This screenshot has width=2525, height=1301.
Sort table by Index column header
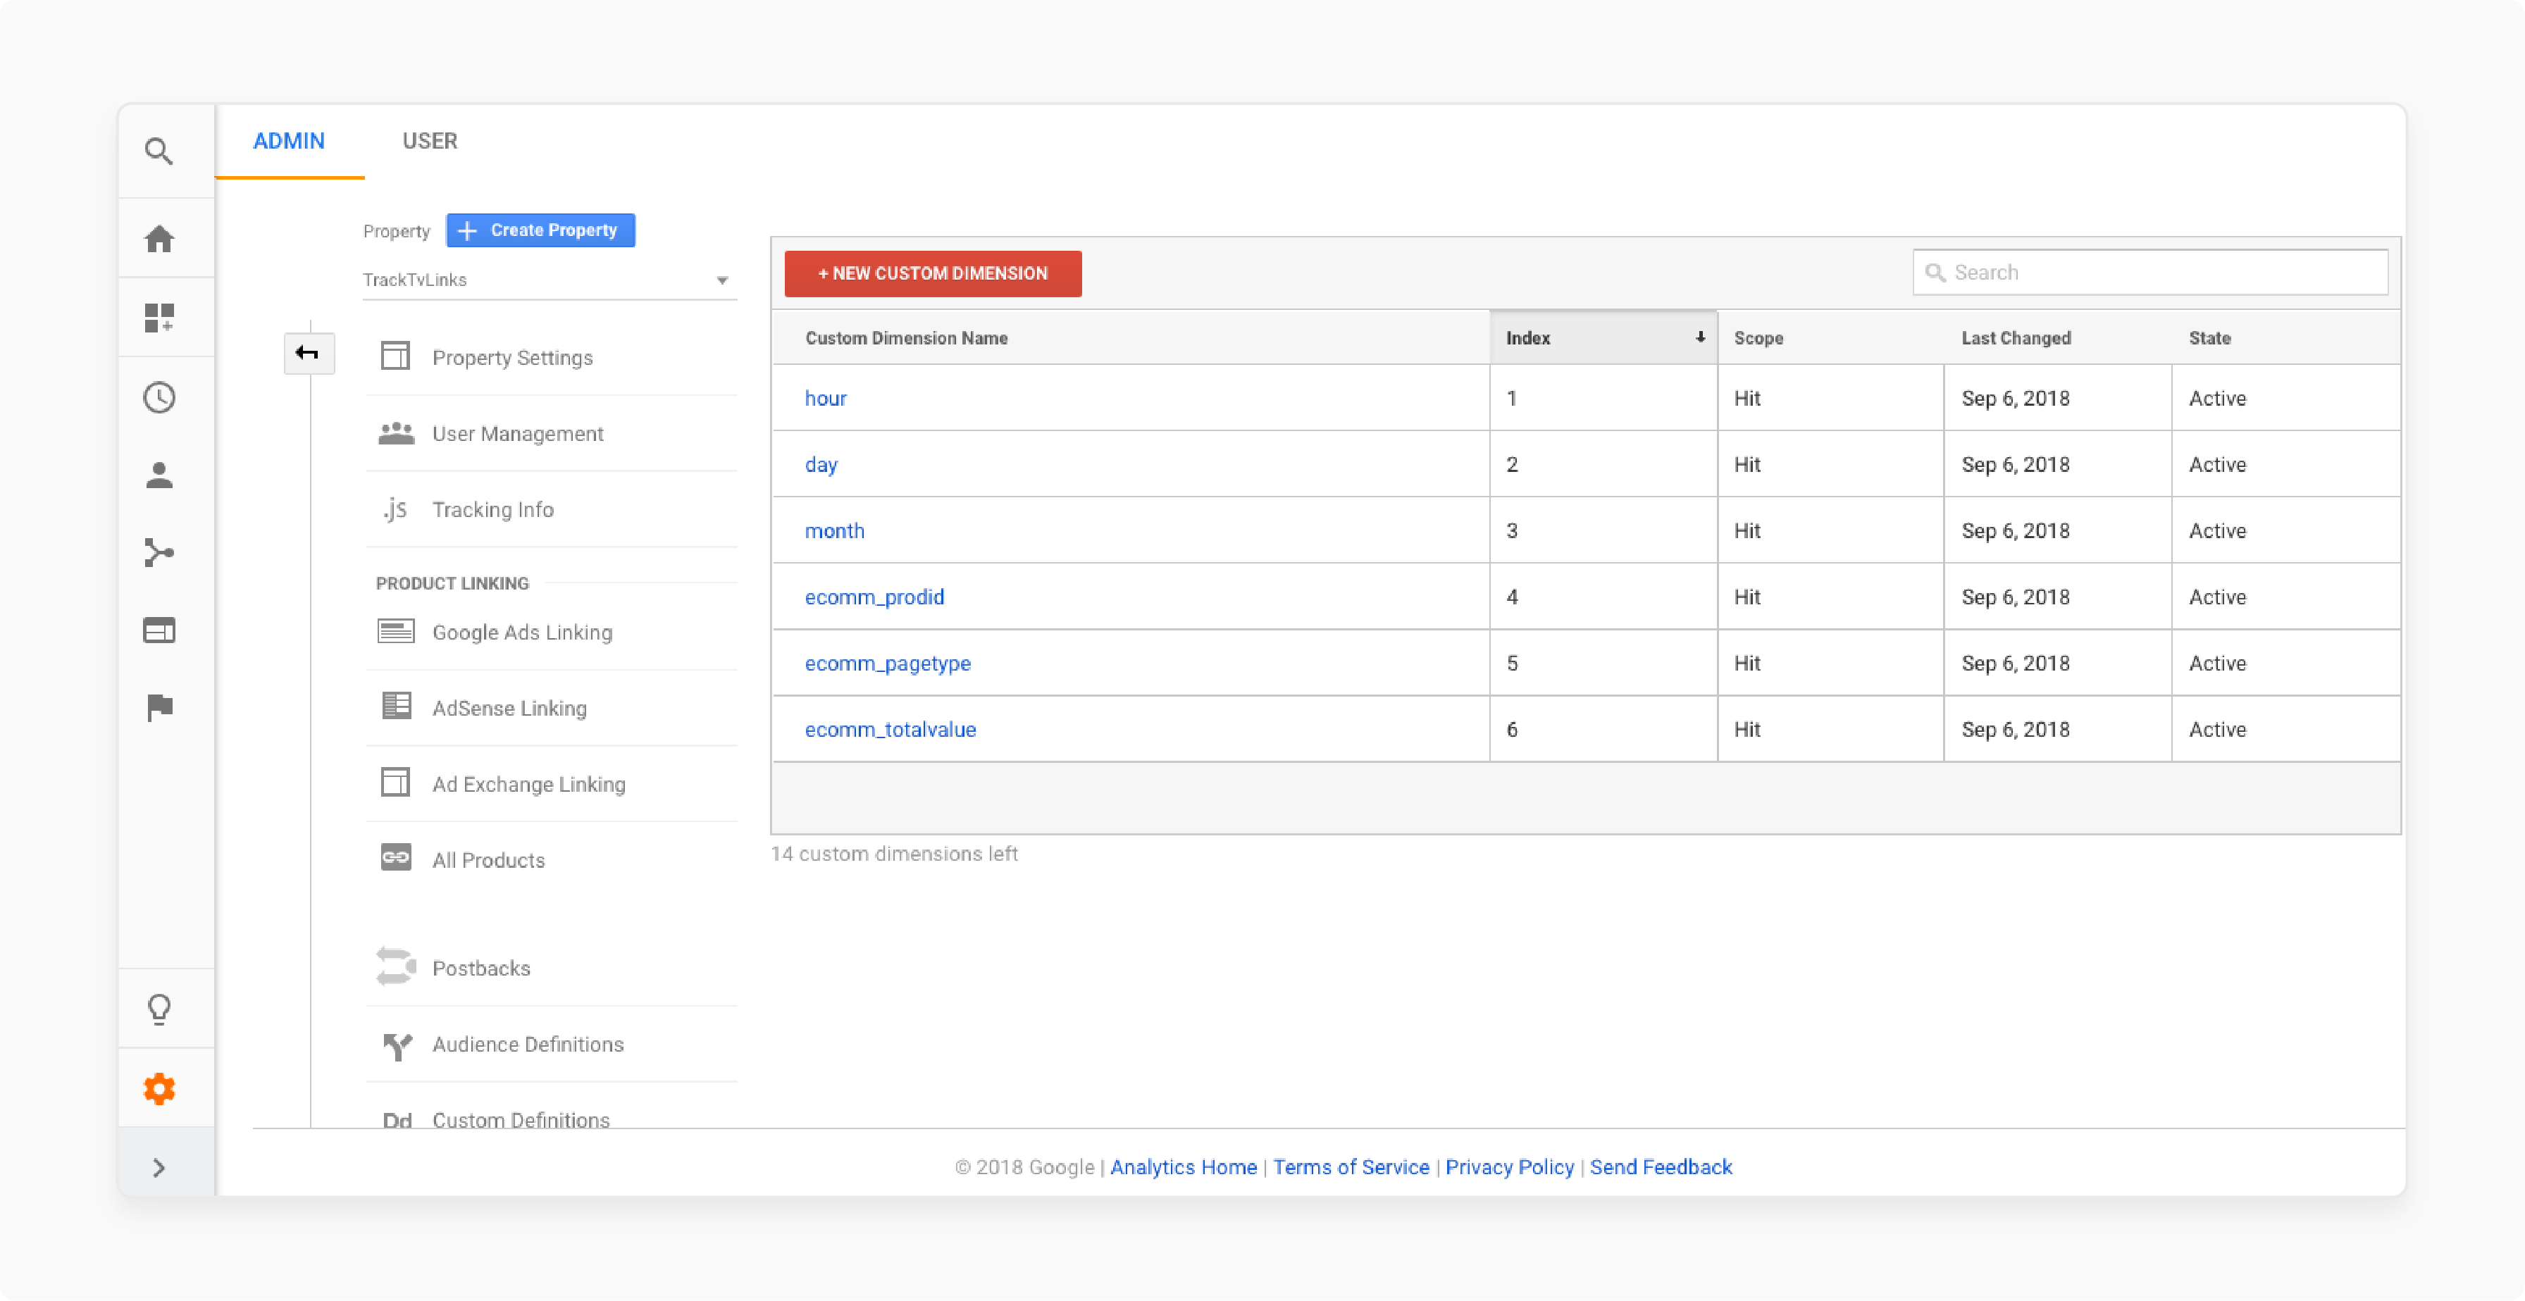coord(1603,338)
